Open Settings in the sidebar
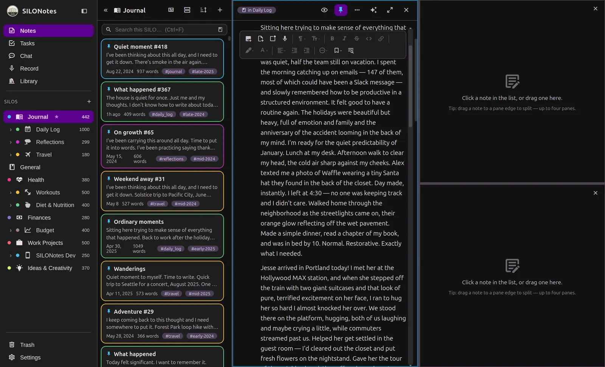 pos(48,358)
